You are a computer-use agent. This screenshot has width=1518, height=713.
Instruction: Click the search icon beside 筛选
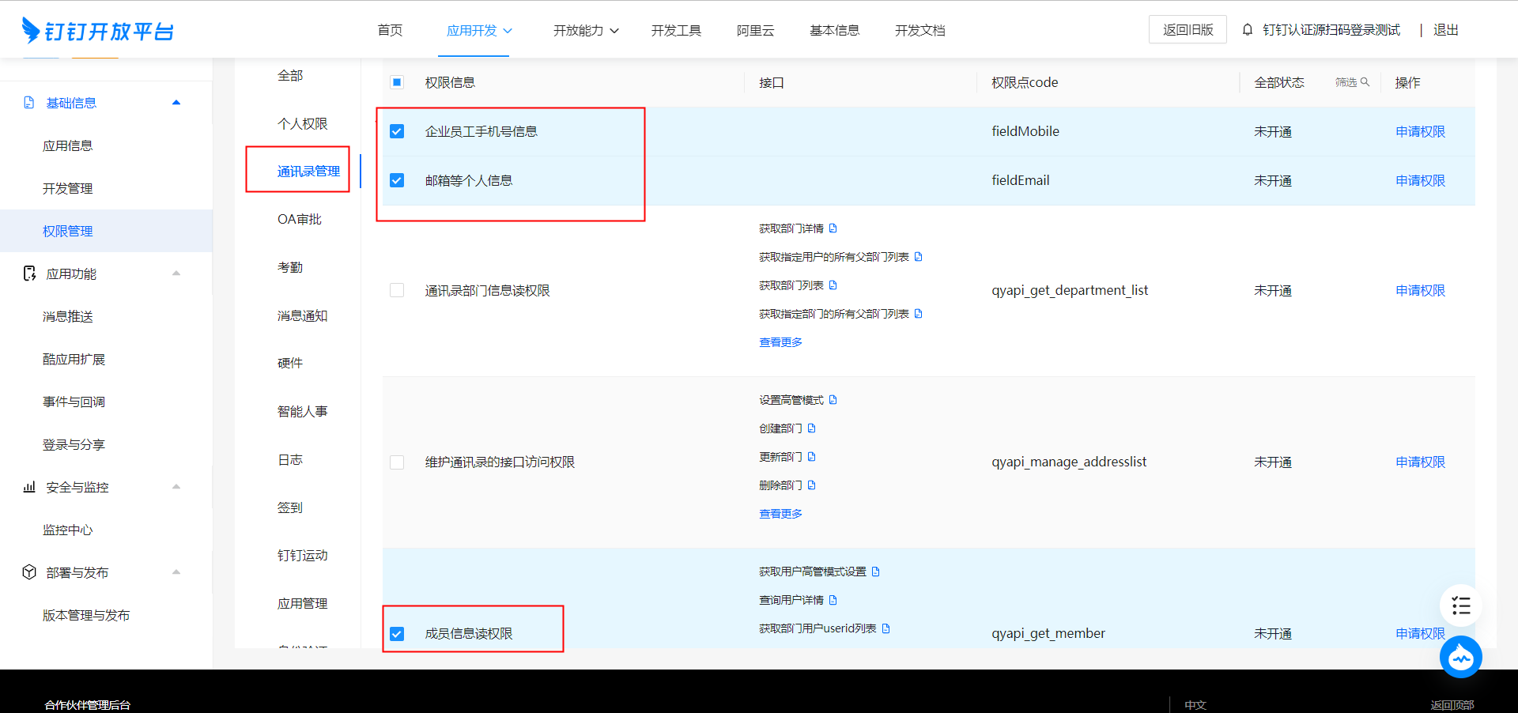coord(1365,82)
